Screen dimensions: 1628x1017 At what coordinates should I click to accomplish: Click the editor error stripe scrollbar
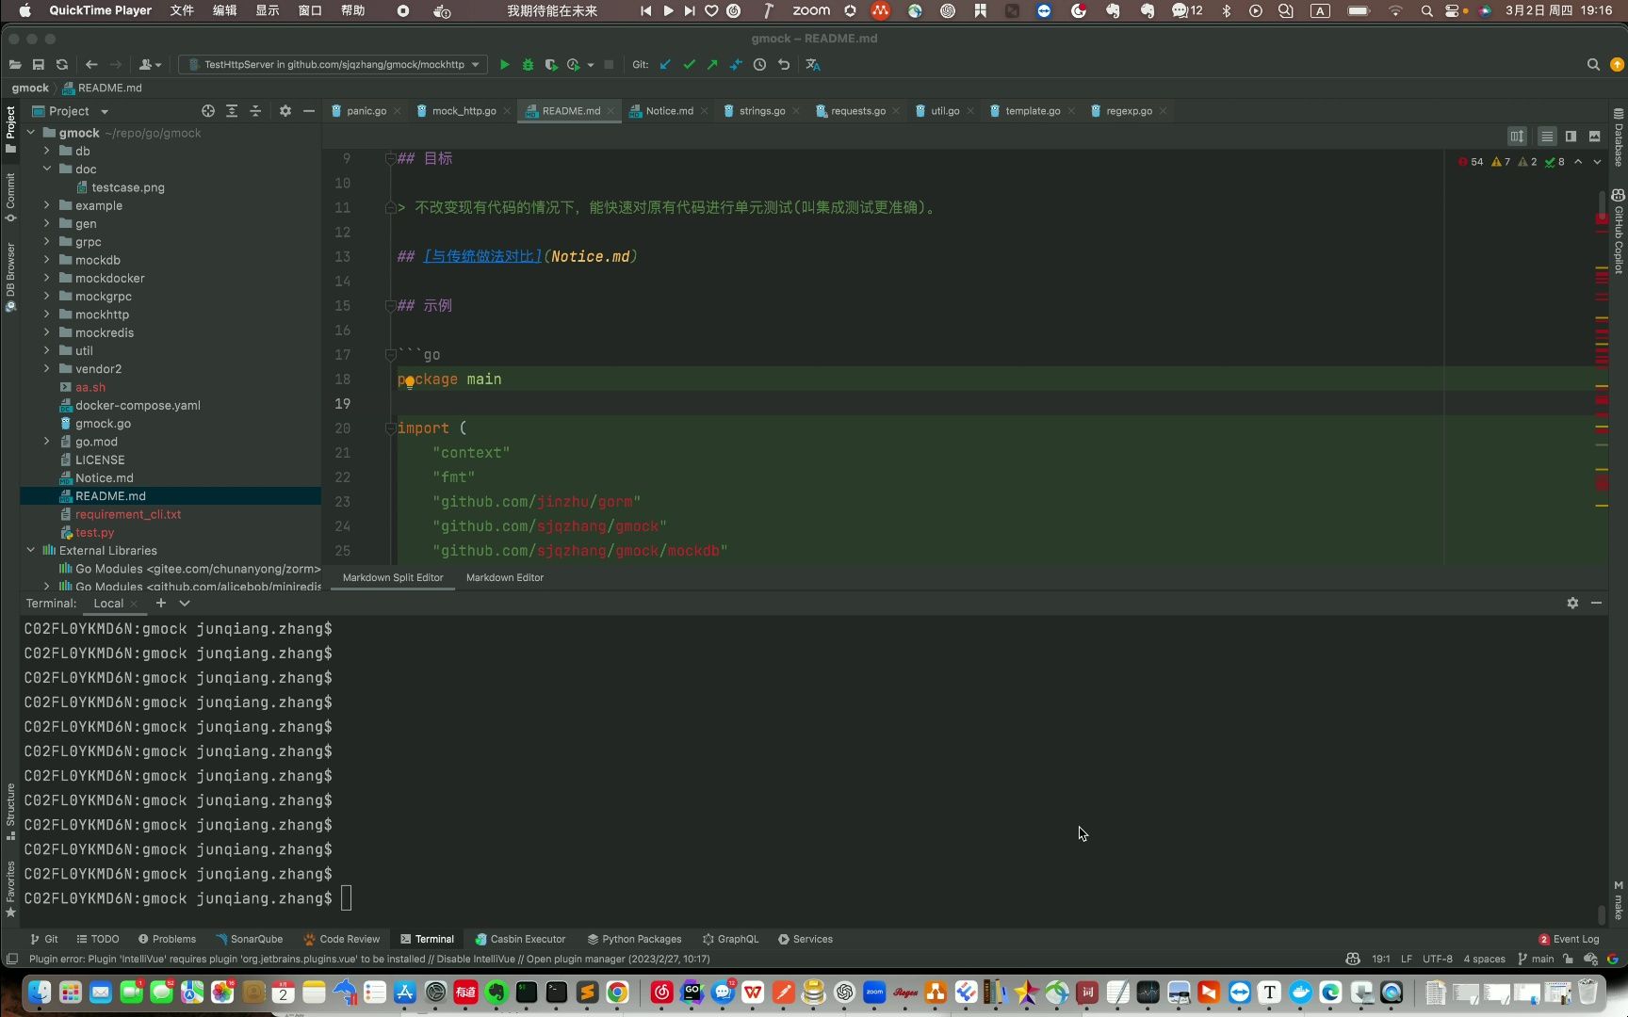point(1602,358)
